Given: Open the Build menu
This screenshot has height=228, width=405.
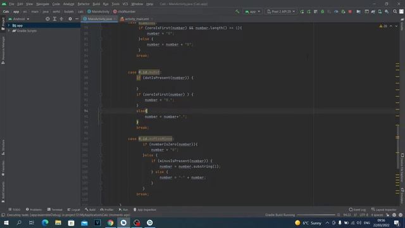Looking at the screenshot, I should [96, 4].
